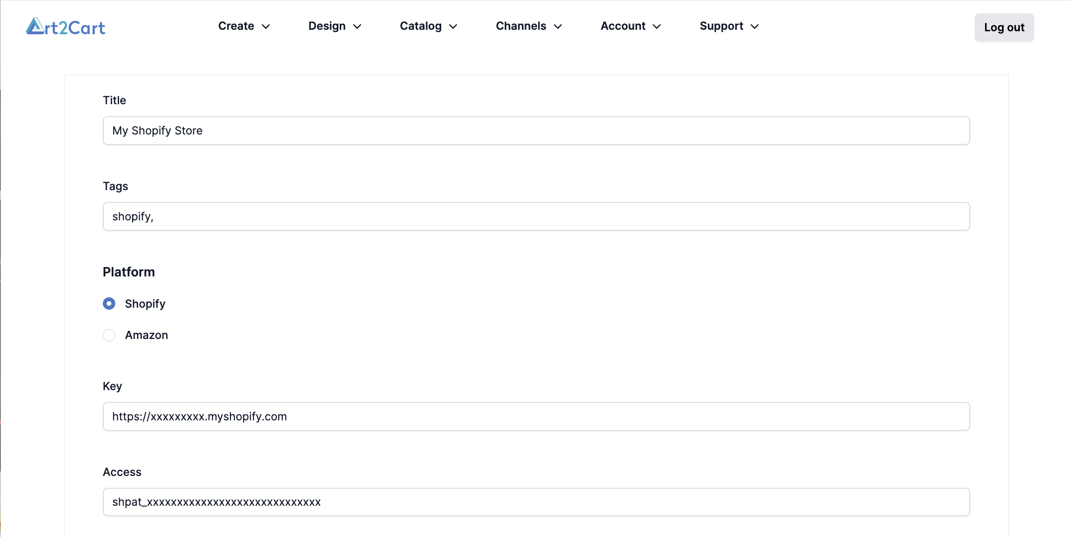Click the Support chevron arrow
The image size is (1071, 537).
[755, 26]
